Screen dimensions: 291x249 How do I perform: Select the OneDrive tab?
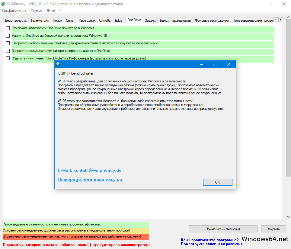134,20
